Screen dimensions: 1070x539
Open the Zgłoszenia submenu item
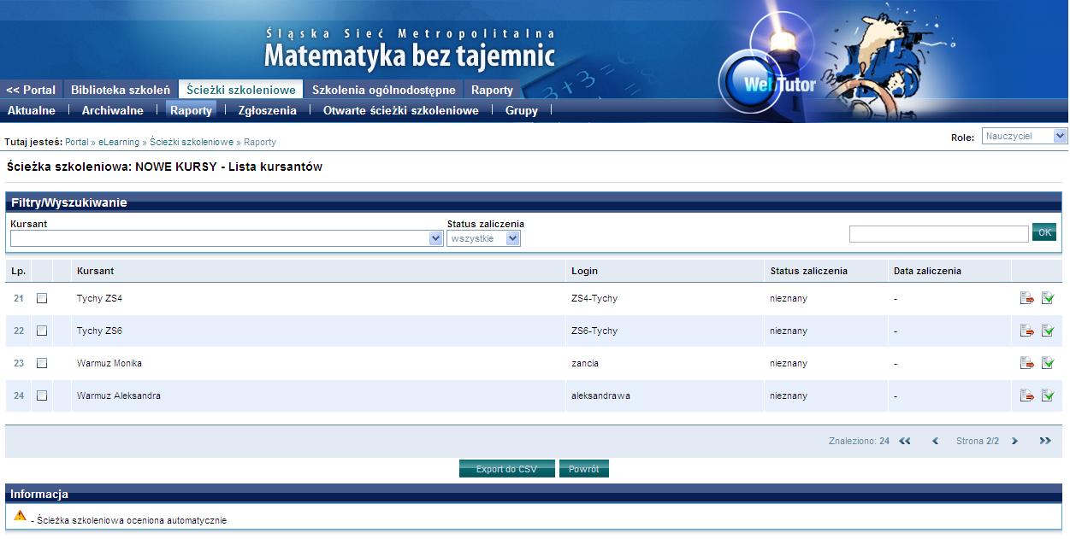[267, 110]
